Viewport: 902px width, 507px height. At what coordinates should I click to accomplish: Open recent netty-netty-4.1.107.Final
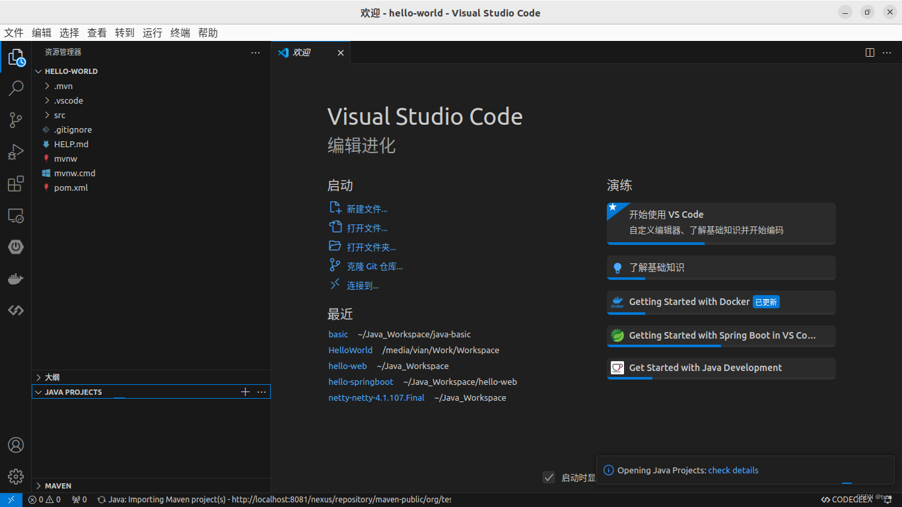click(376, 398)
